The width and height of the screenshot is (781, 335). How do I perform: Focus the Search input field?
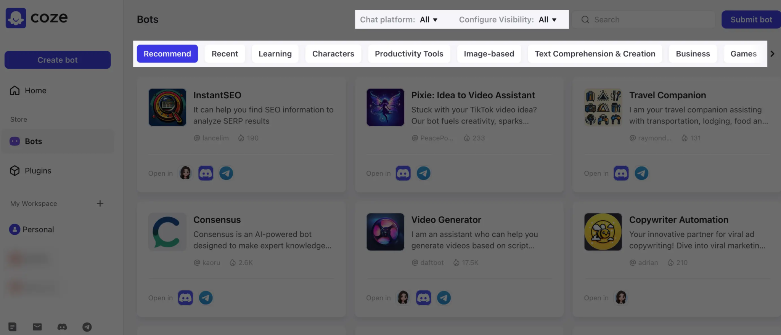click(x=648, y=20)
